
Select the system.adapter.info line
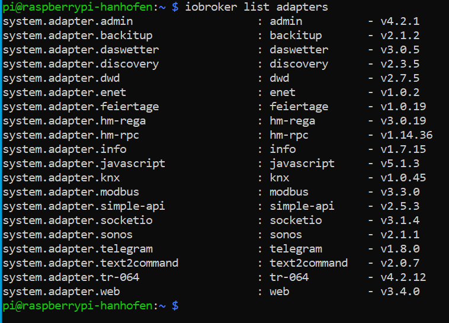click(65, 149)
